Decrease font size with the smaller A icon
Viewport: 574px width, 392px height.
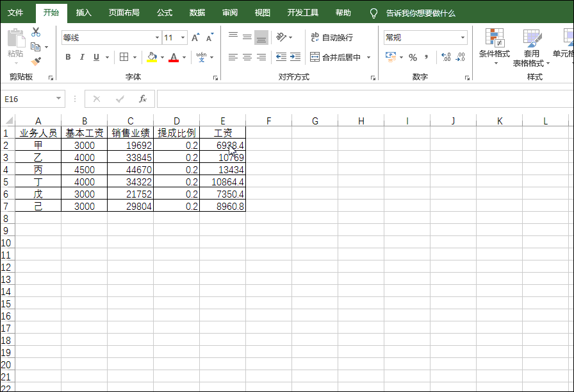(x=209, y=37)
